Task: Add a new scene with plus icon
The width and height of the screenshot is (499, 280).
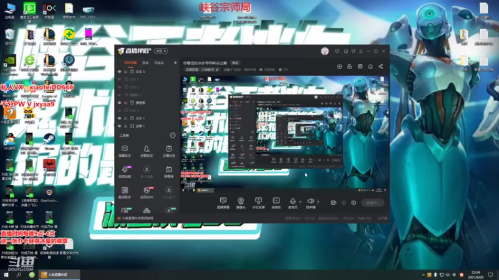Action: (x=175, y=63)
